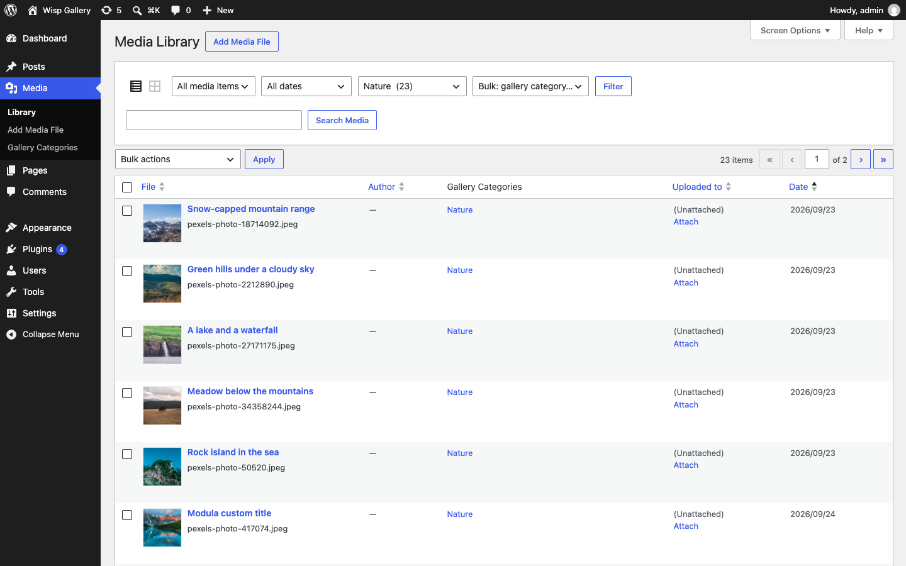Screen dimensions: 906x566
Task: Click the Collapse Menu arrow icon
Action: coord(11,335)
